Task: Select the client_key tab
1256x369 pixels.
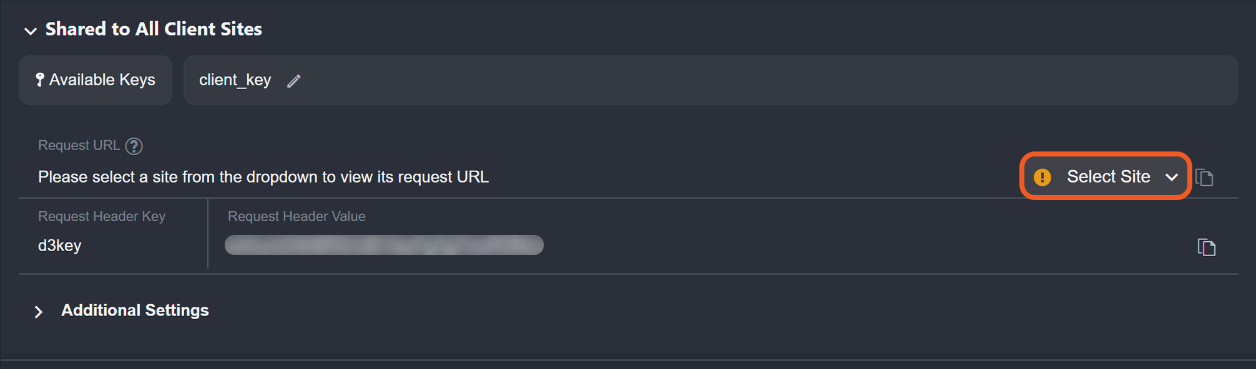Action: tap(235, 80)
